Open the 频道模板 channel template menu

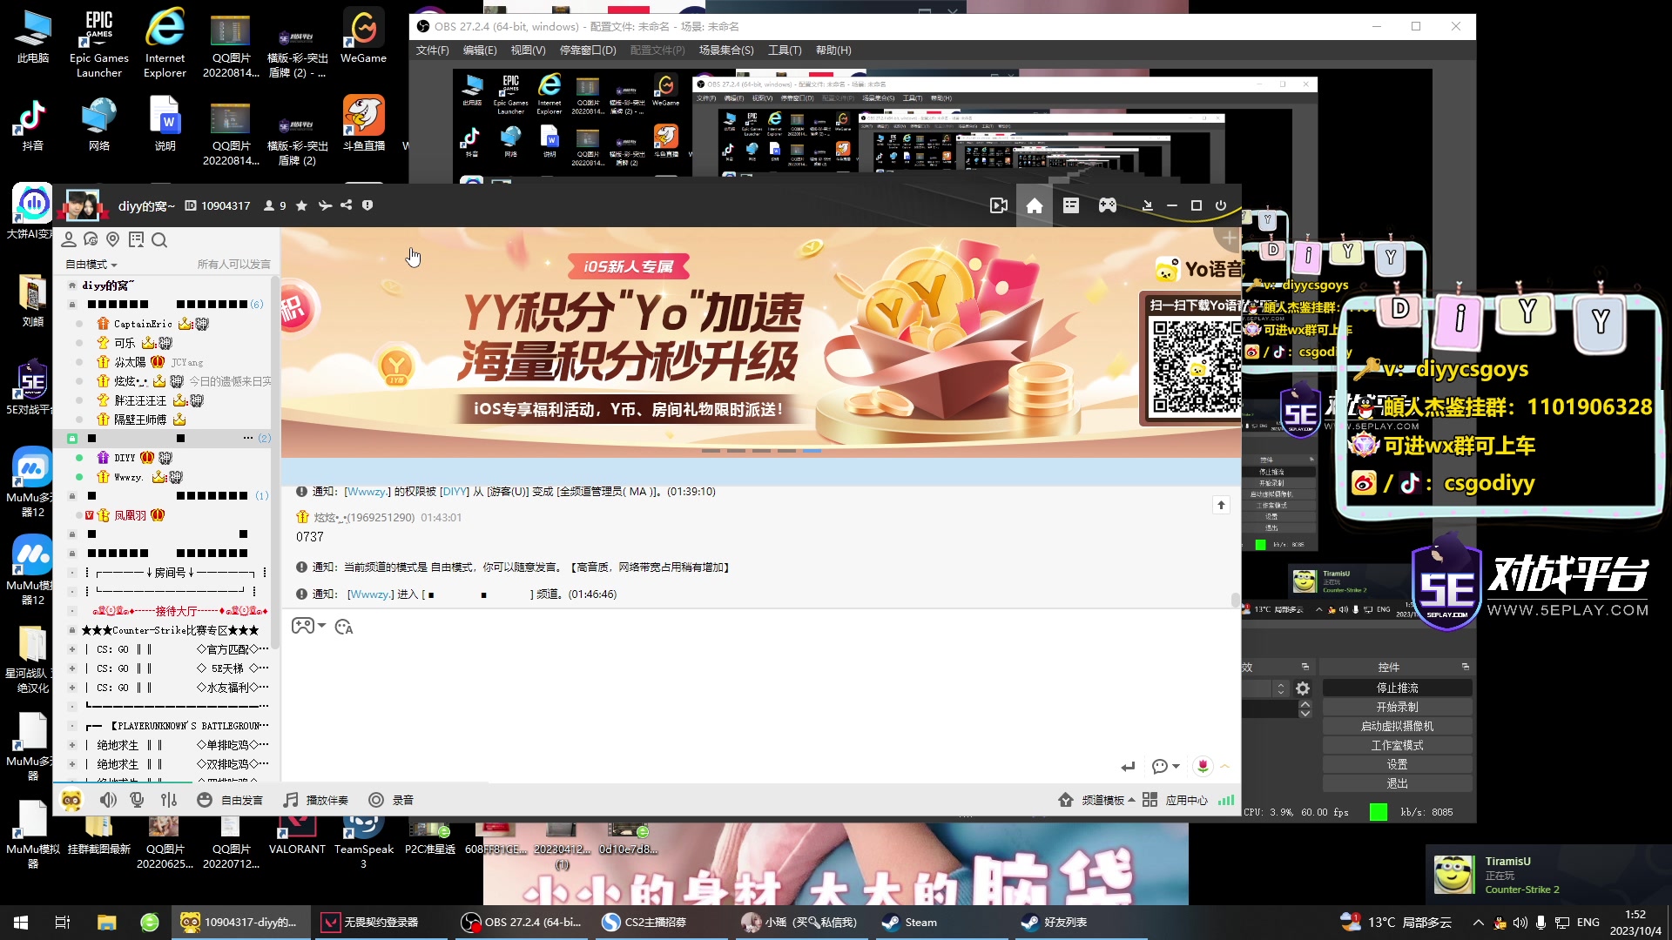coord(1097,800)
